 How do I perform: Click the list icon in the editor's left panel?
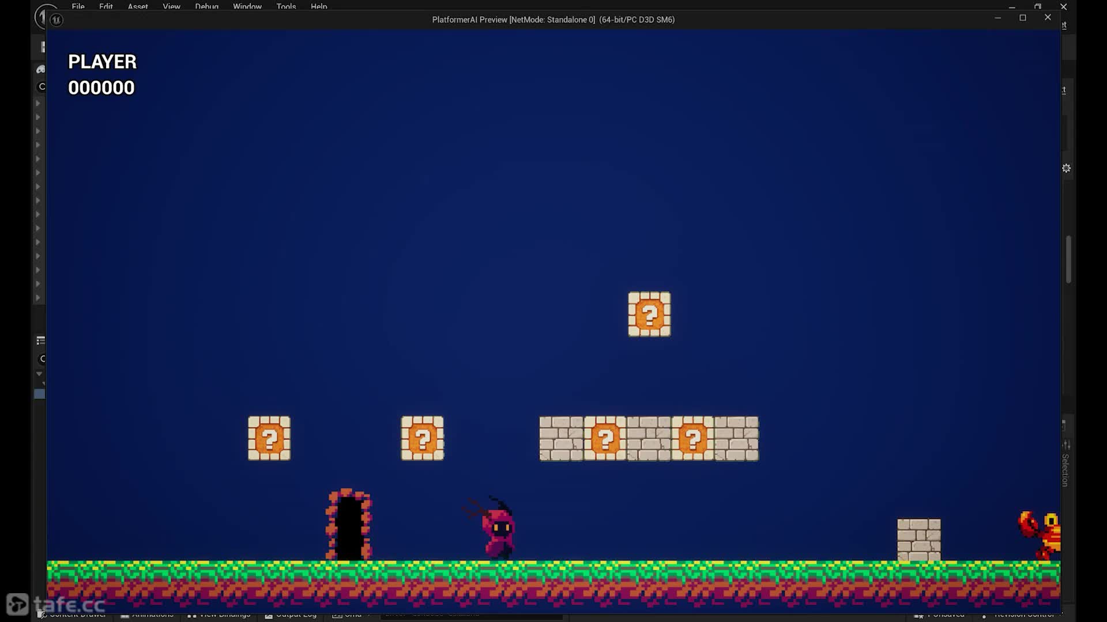point(40,341)
